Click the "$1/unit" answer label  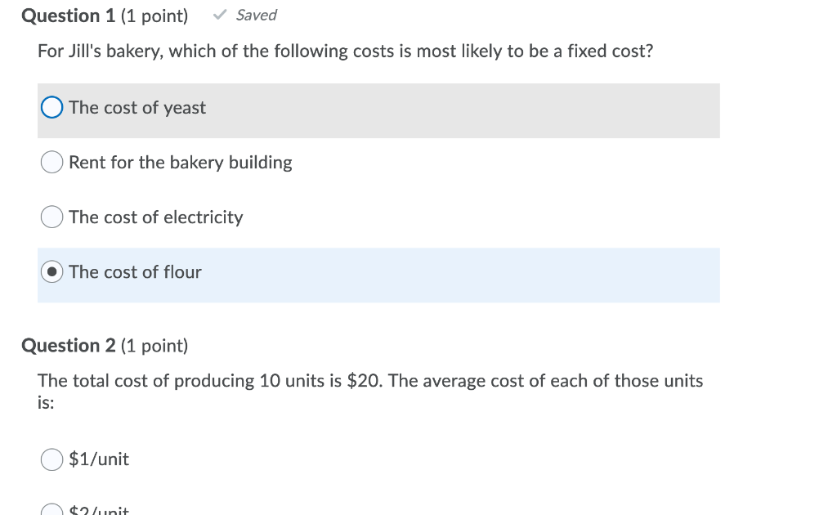point(99,459)
